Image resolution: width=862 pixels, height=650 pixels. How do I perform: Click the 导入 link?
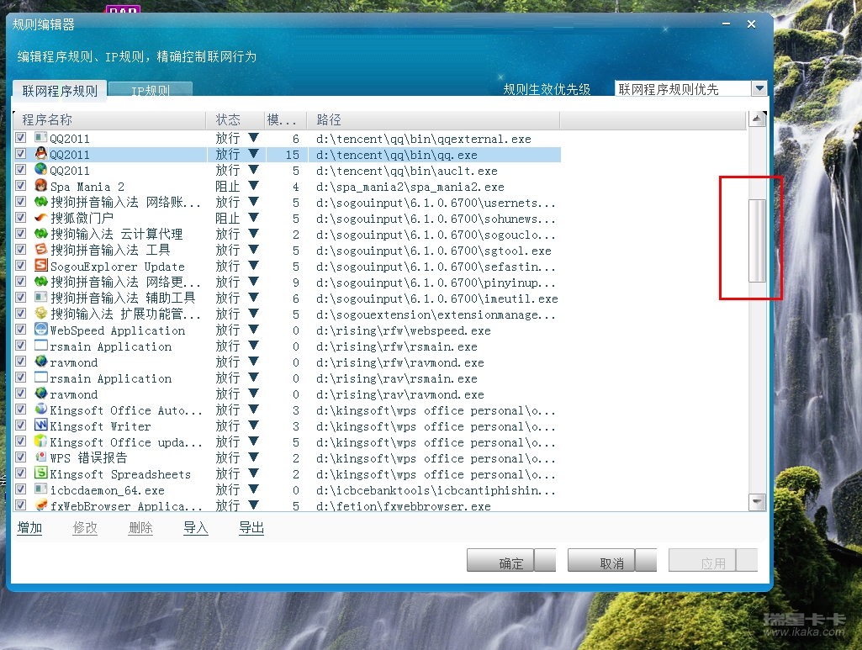click(196, 528)
